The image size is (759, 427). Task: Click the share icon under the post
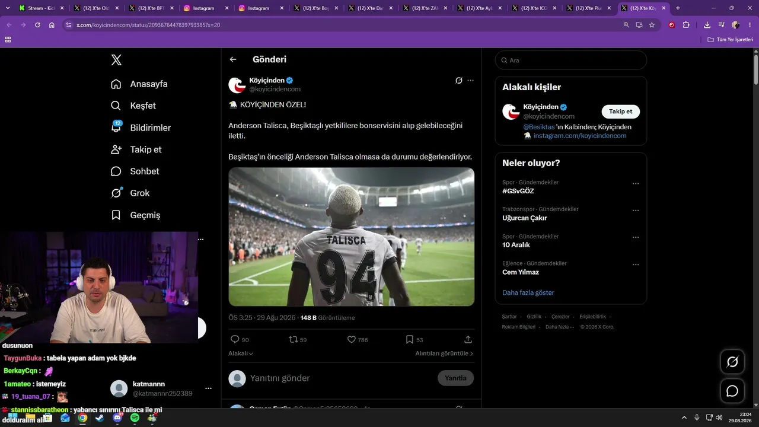click(x=468, y=339)
